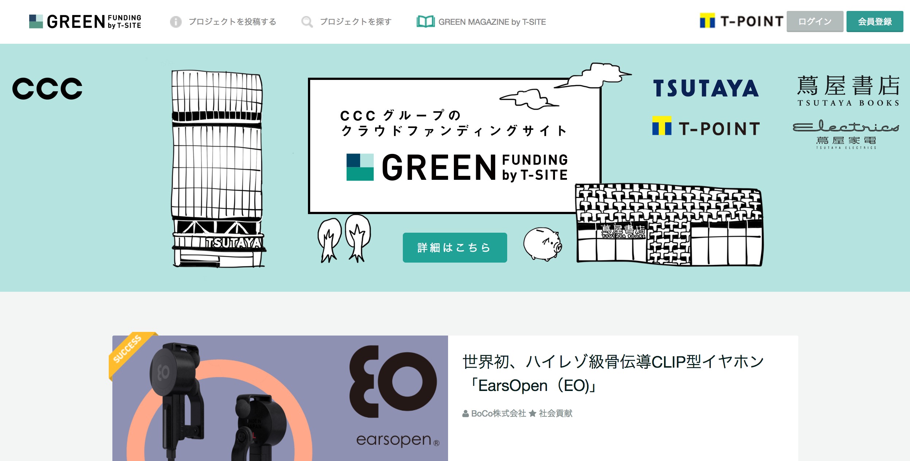Click the 蔦屋家電 Electrics logo
The height and width of the screenshot is (461, 910).
[846, 134]
